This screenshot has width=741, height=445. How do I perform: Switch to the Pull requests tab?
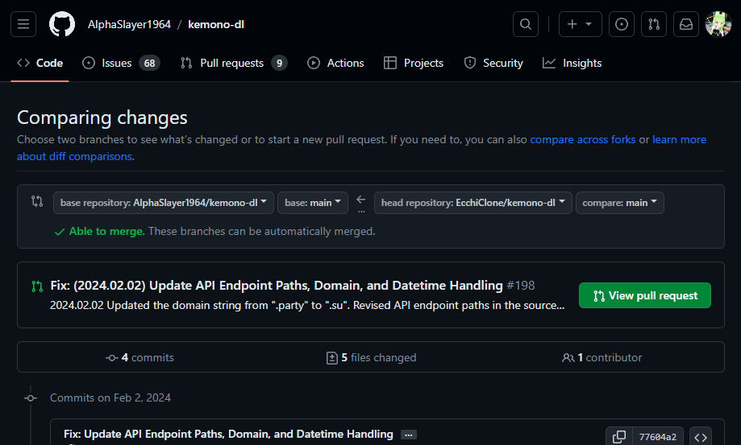pos(234,63)
